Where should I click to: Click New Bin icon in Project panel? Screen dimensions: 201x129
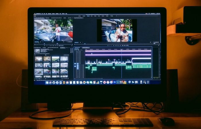(x=65, y=79)
